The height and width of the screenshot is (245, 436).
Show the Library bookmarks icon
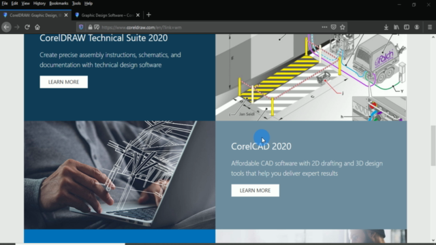point(396,27)
